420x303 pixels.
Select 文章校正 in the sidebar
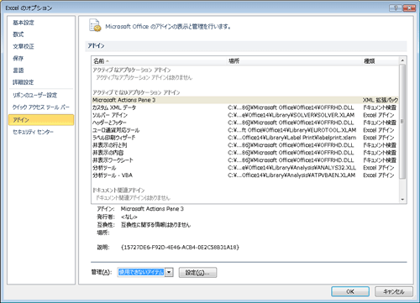pyautogui.click(x=24, y=46)
